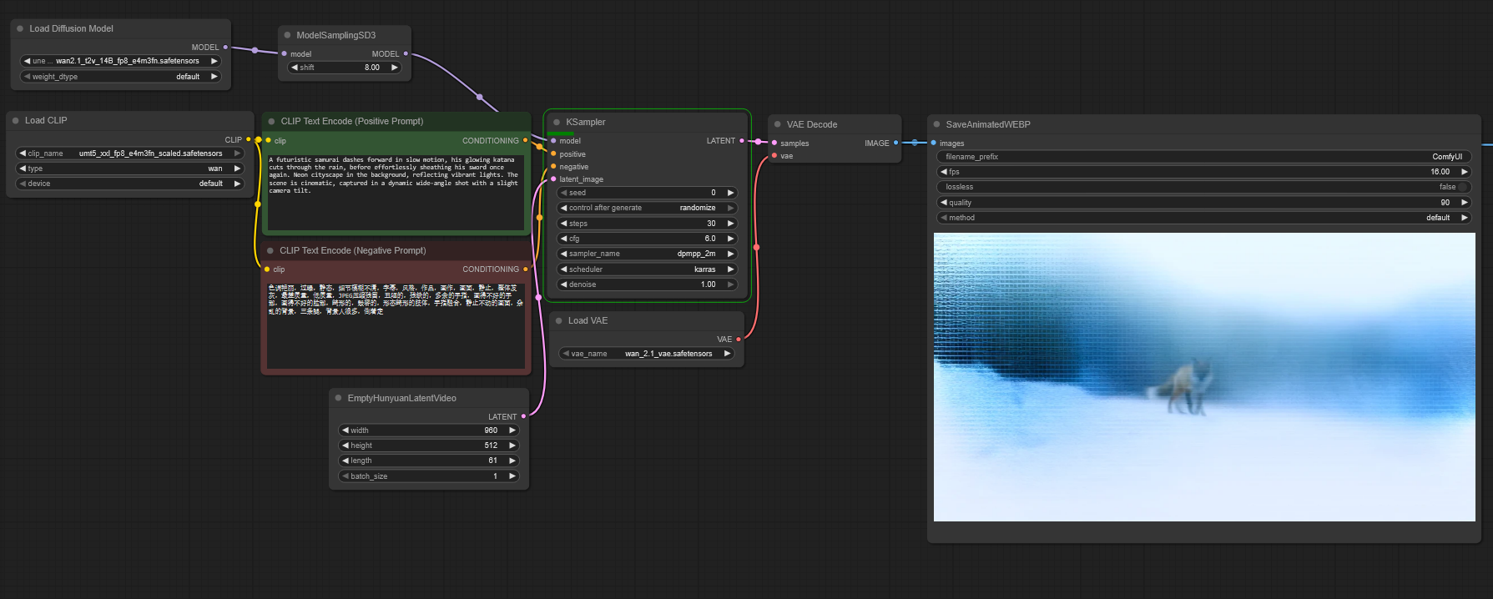Click the VAE Decode node title
This screenshot has width=1493, height=599.
(x=812, y=124)
